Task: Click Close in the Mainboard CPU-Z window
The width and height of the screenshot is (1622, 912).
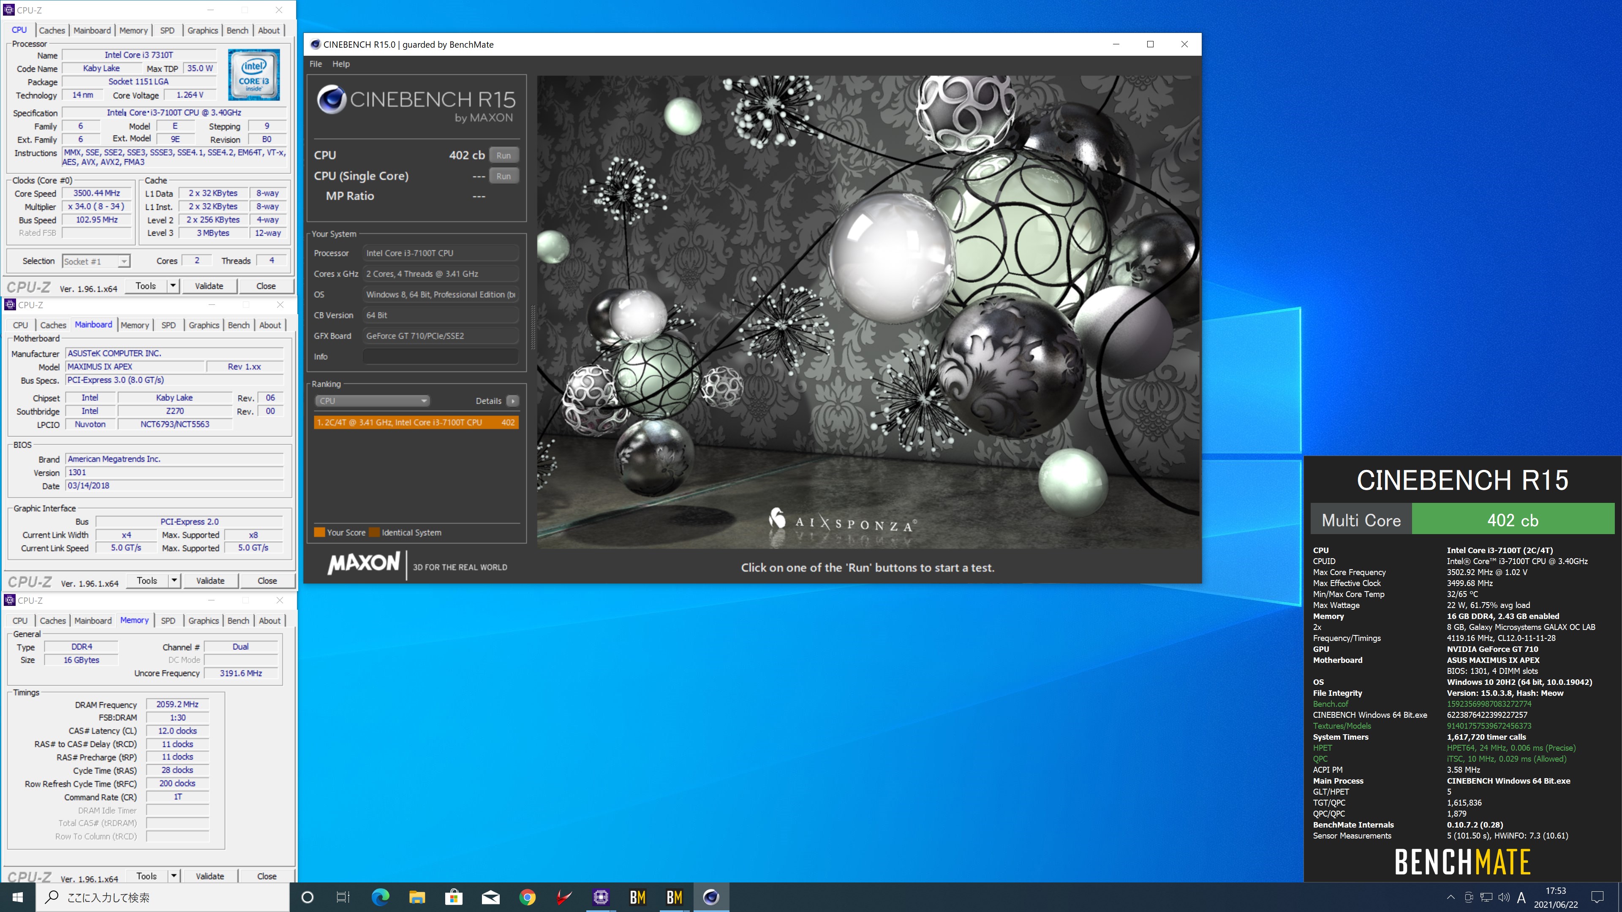Action: coord(267,580)
